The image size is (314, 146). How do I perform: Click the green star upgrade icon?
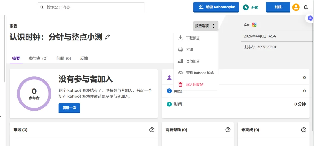tap(246, 7)
